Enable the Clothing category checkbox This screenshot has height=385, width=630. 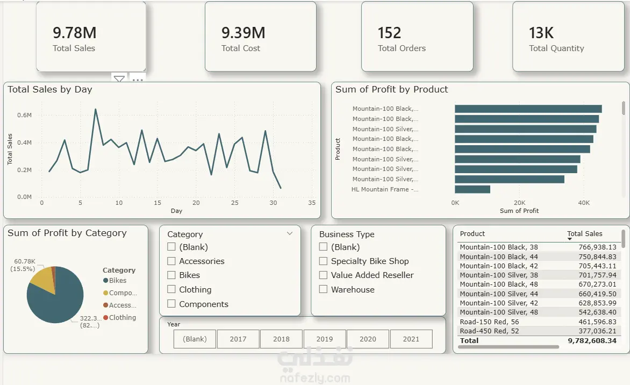point(171,289)
